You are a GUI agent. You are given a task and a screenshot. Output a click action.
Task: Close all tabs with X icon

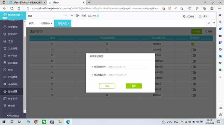pyautogui.click(x=209, y=23)
